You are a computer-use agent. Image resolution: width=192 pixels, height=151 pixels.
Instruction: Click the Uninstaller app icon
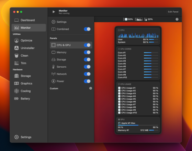tap(16, 48)
